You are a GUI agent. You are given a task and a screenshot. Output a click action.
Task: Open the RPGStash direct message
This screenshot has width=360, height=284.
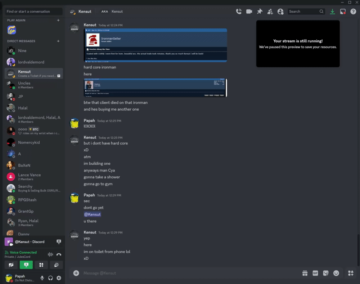click(x=34, y=200)
